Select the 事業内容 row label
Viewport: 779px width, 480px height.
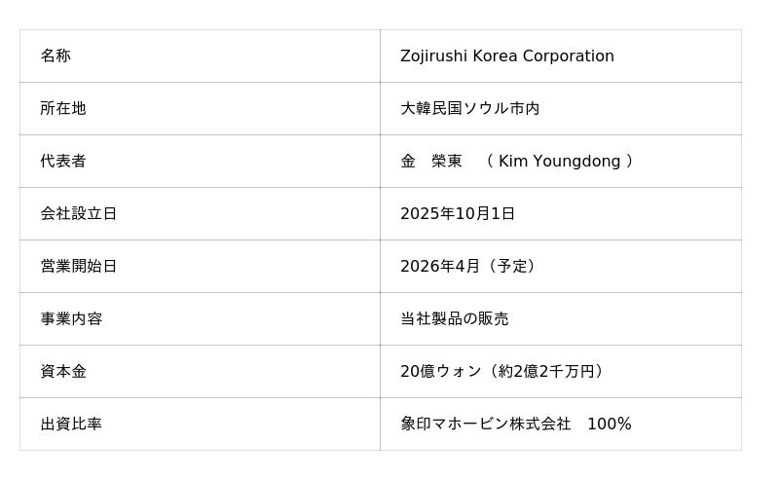71,319
